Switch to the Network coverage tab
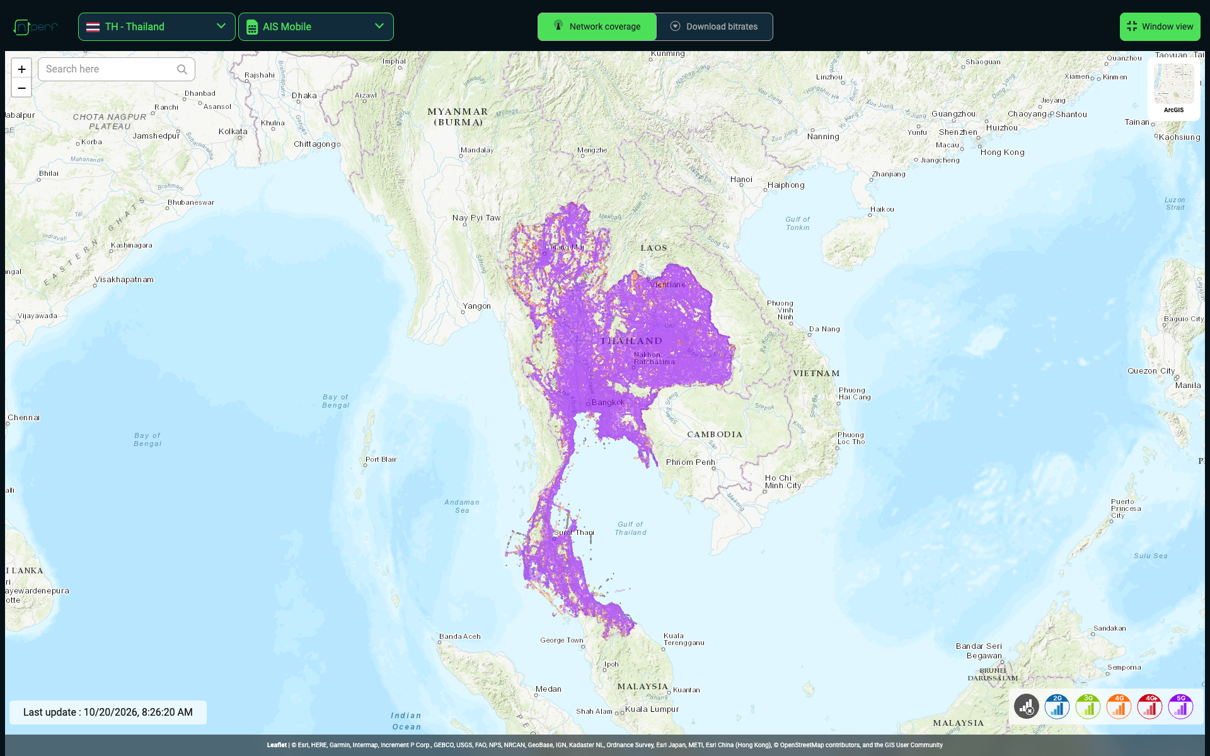 (x=597, y=26)
